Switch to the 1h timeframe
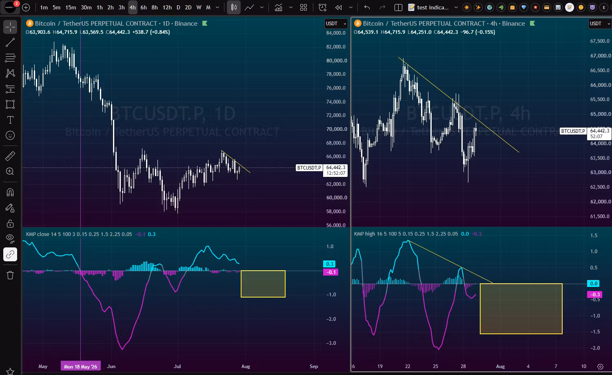612x375 pixels. tap(100, 7)
